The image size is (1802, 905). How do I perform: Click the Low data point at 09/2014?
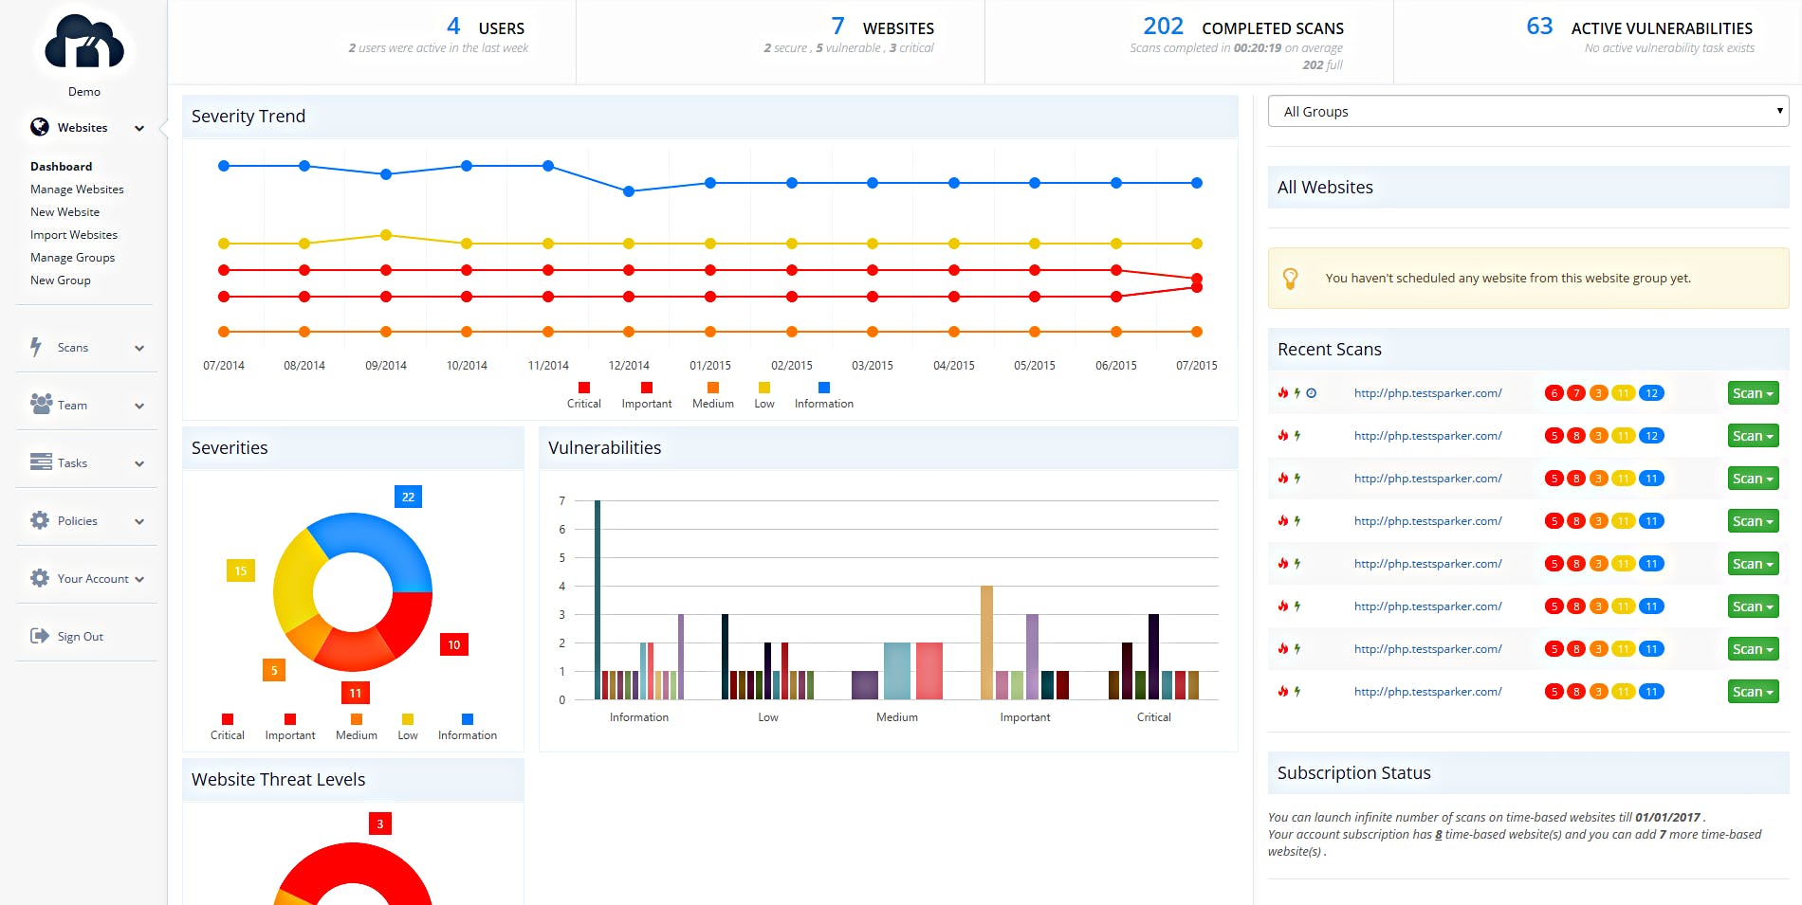(386, 235)
